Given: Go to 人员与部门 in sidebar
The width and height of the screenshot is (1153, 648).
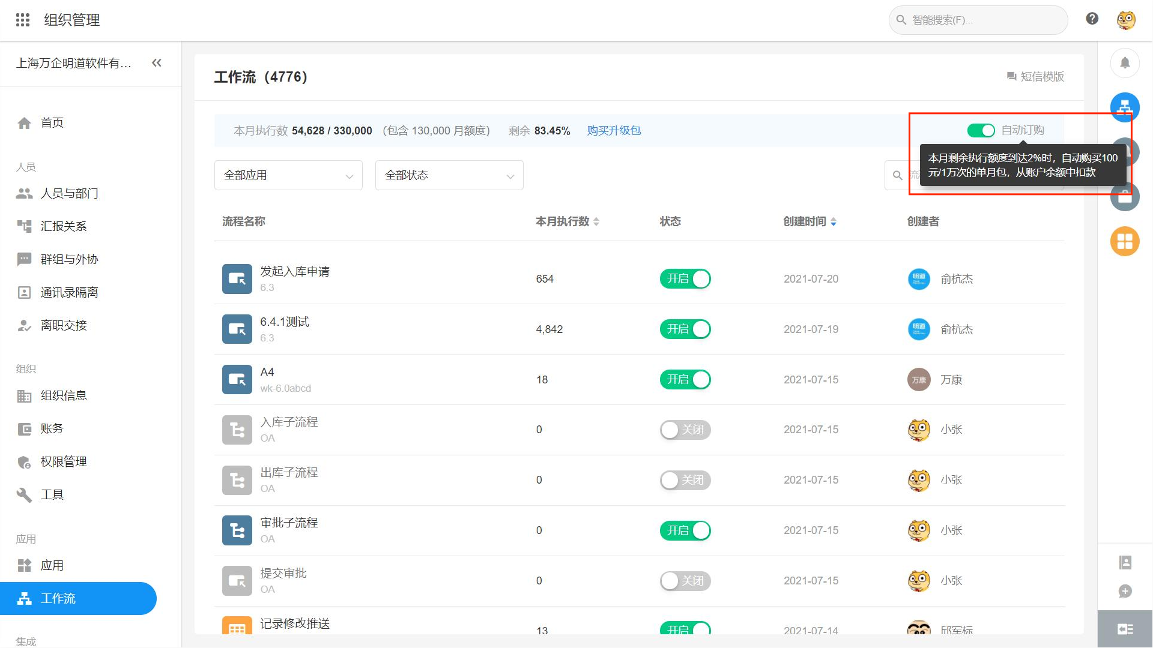Looking at the screenshot, I should point(69,193).
